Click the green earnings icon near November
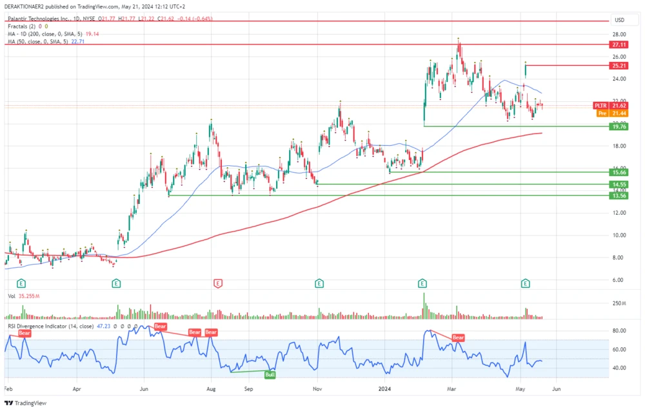The height and width of the screenshot is (411, 645). 318,283
